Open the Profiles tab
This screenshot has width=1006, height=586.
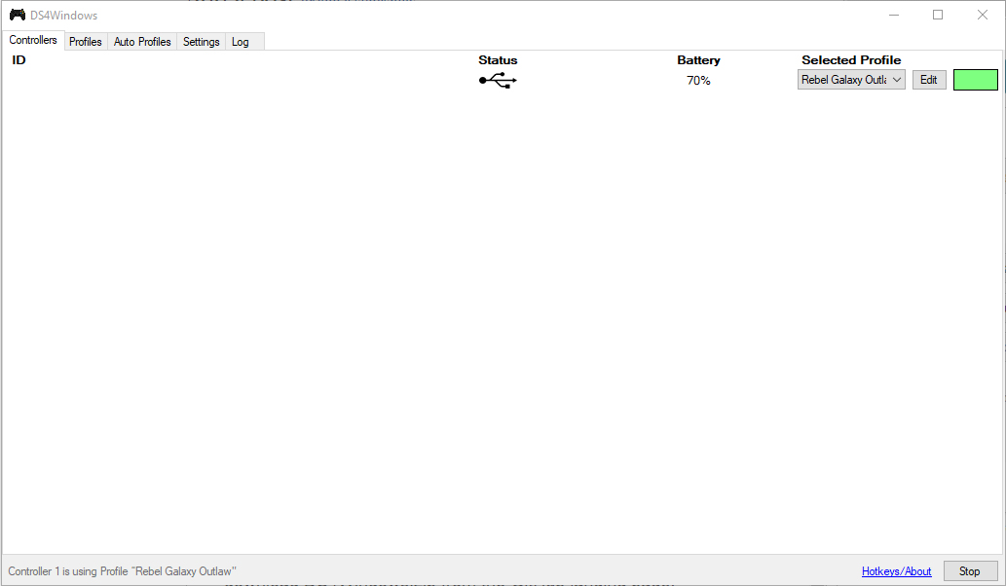[86, 42]
